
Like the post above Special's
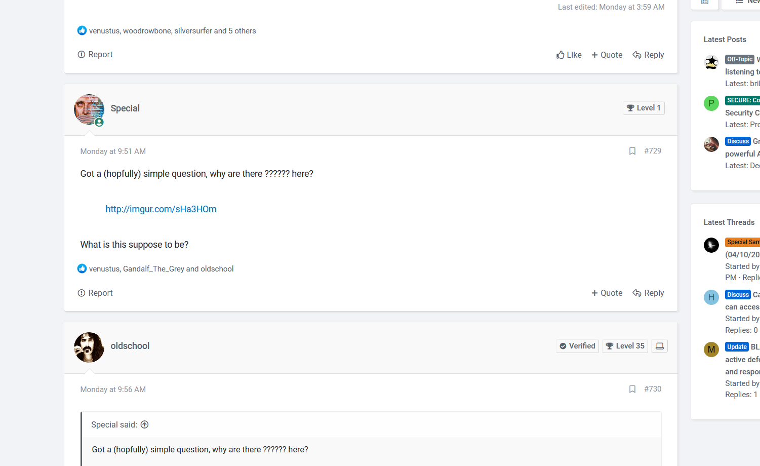[569, 55]
